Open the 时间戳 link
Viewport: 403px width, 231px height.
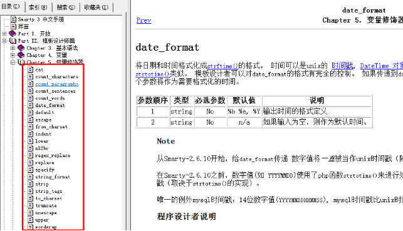[342, 66]
